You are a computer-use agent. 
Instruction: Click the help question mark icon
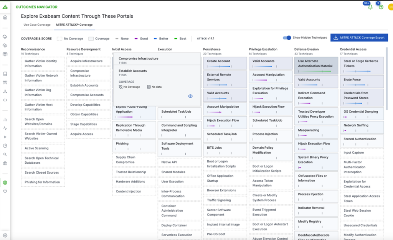(381, 7)
